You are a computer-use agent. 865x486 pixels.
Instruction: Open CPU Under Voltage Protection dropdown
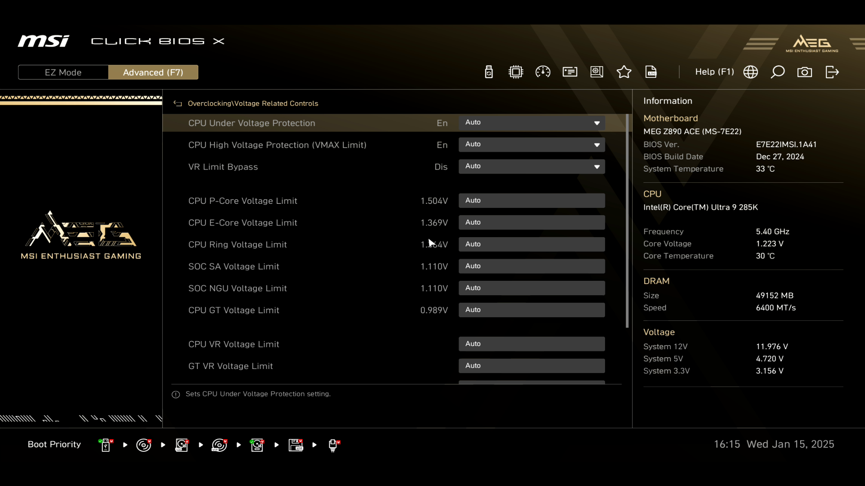532,123
